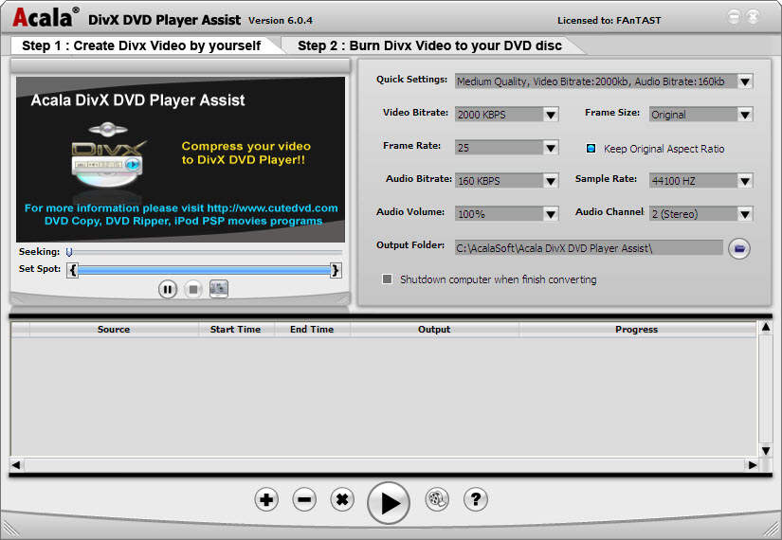
Task: Click the Set Spot start bracket marker
Action: (x=73, y=270)
